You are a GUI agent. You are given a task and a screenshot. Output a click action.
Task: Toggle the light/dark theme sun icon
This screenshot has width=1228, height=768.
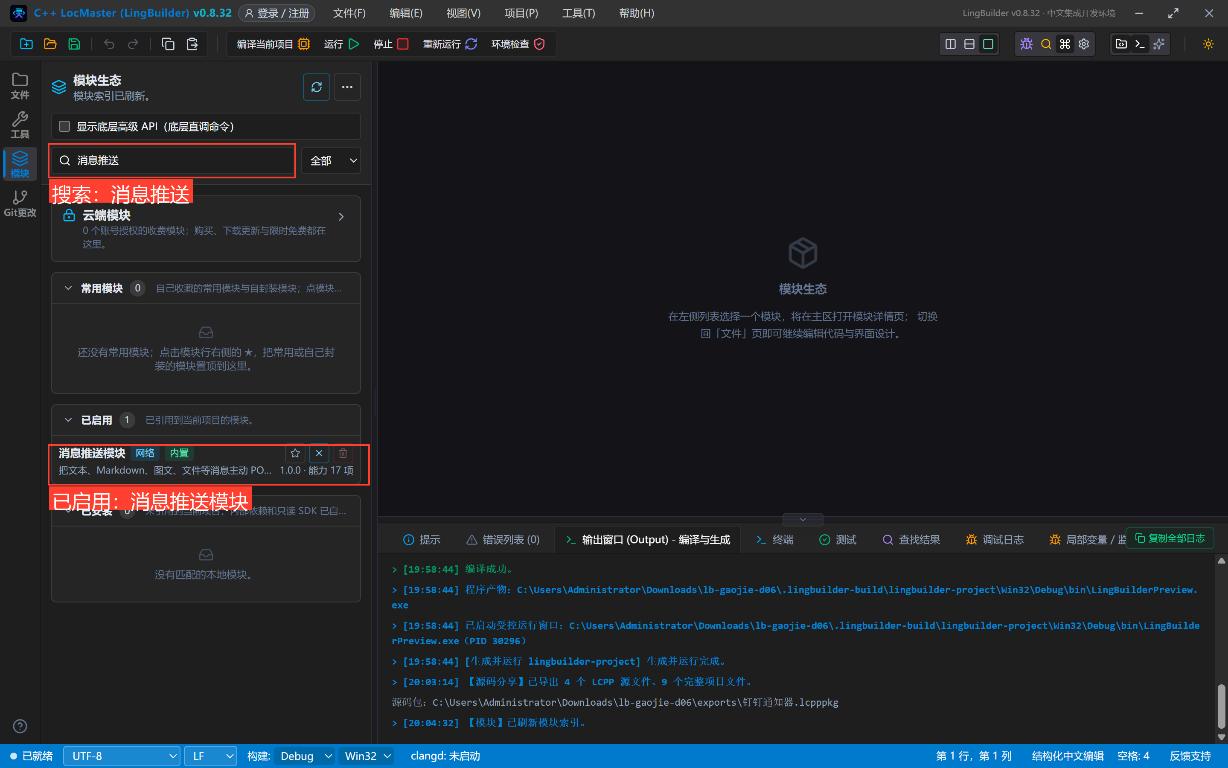coord(1208,44)
